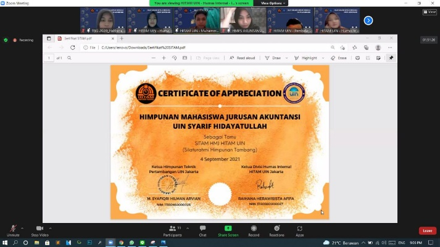Expand participants options arrow
This screenshot has width=440, height=247.
(188, 229)
